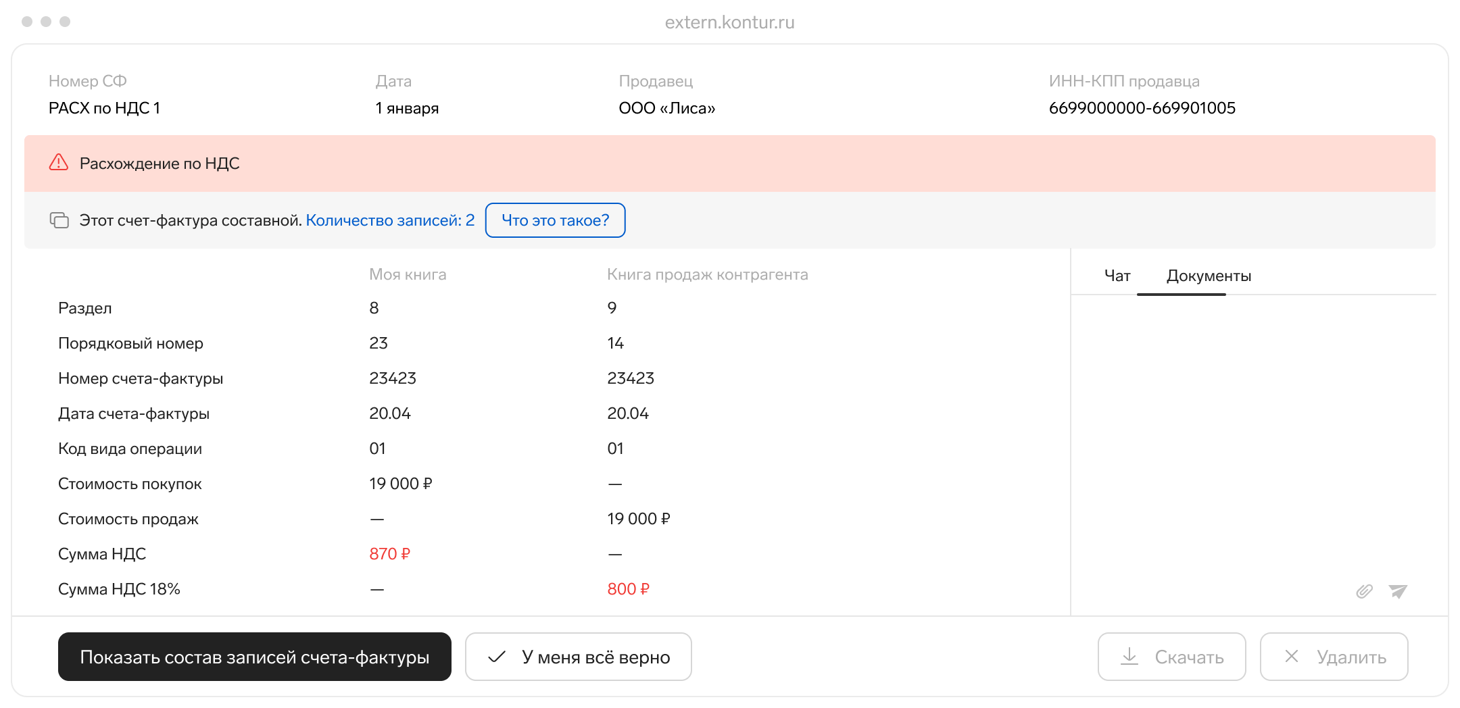Click the download arrow icon on Скачать
1460x708 pixels.
[x=1129, y=657]
